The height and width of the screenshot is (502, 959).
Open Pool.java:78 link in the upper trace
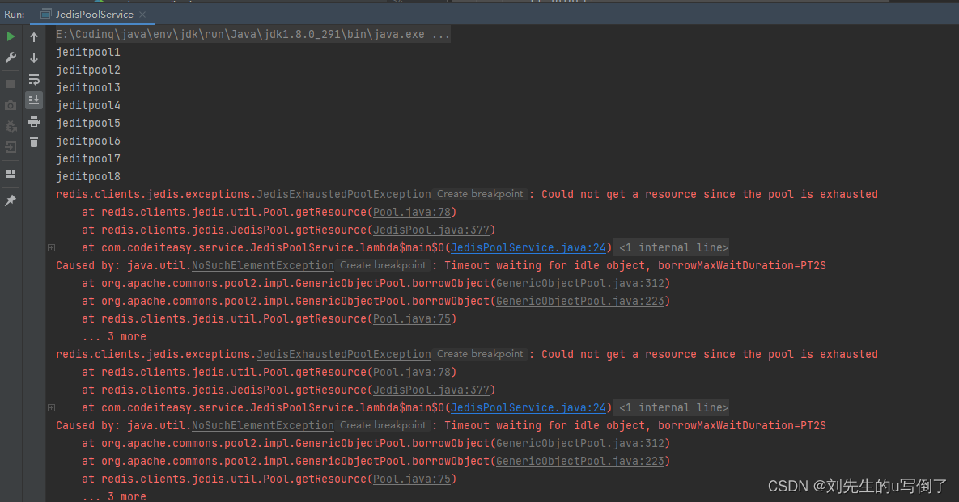coord(412,212)
